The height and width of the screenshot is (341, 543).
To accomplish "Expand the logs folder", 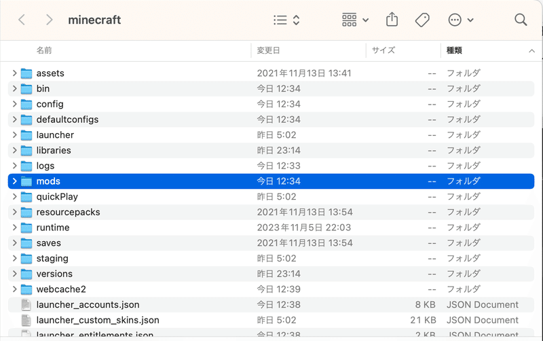I will coord(14,166).
